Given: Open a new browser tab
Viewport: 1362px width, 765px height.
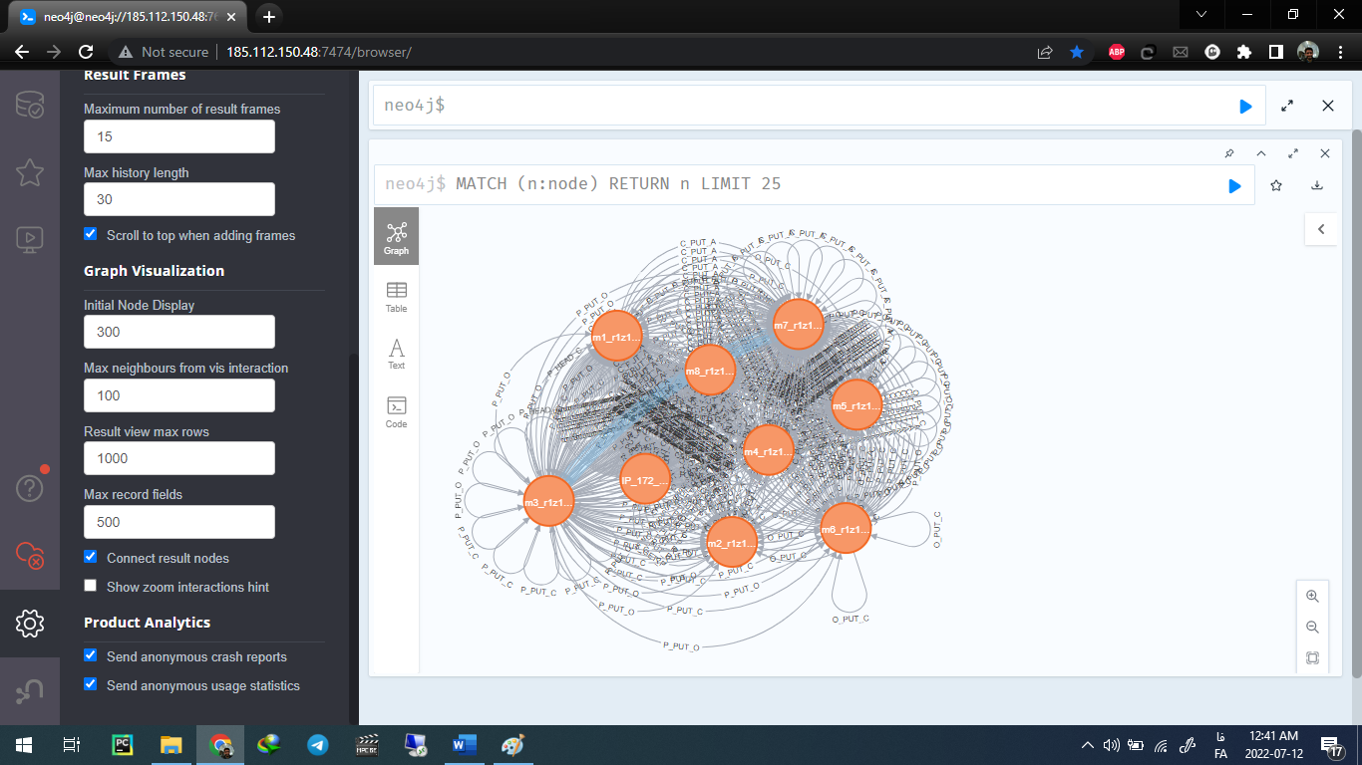Looking at the screenshot, I should click(268, 16).
